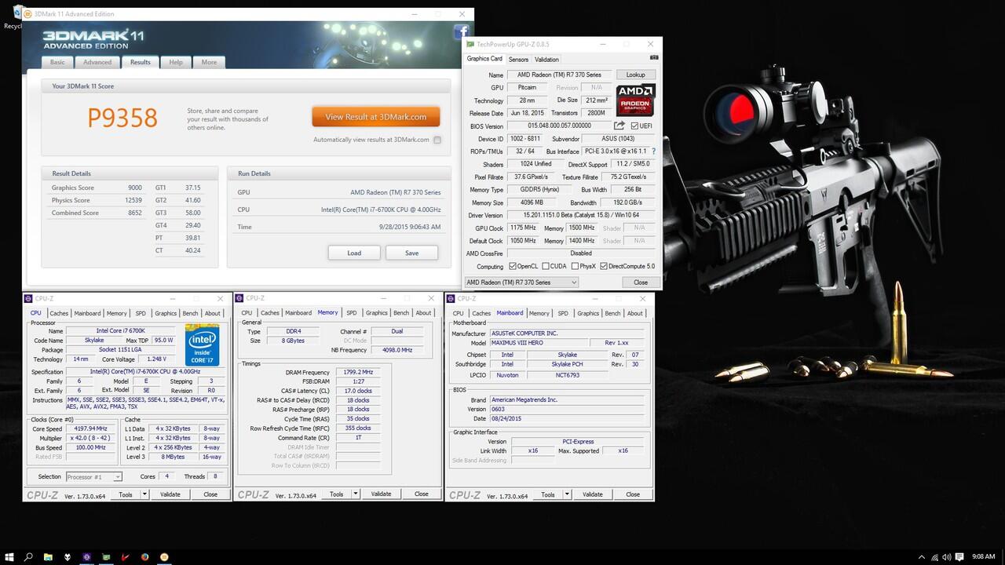The height and width of the screenshot is (565, 1005).
Task: Click the Intel Core i7 logo in CPU-Z
Action: click(203, 347)
